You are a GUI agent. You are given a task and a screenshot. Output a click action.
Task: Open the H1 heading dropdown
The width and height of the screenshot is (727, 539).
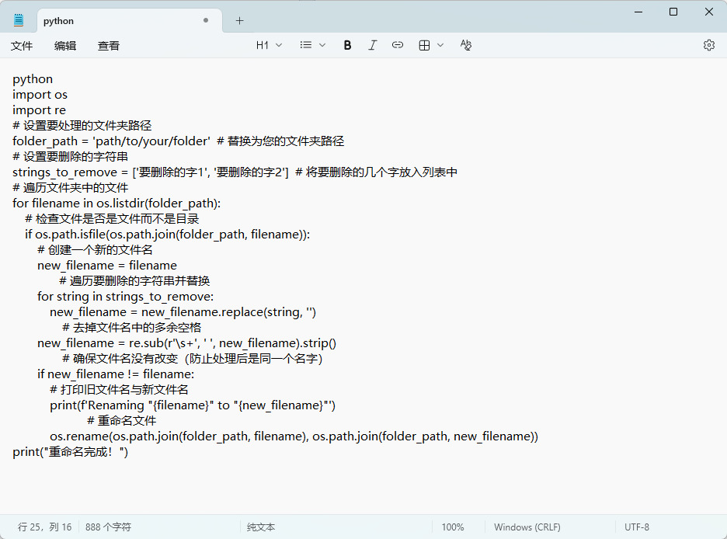269,46
